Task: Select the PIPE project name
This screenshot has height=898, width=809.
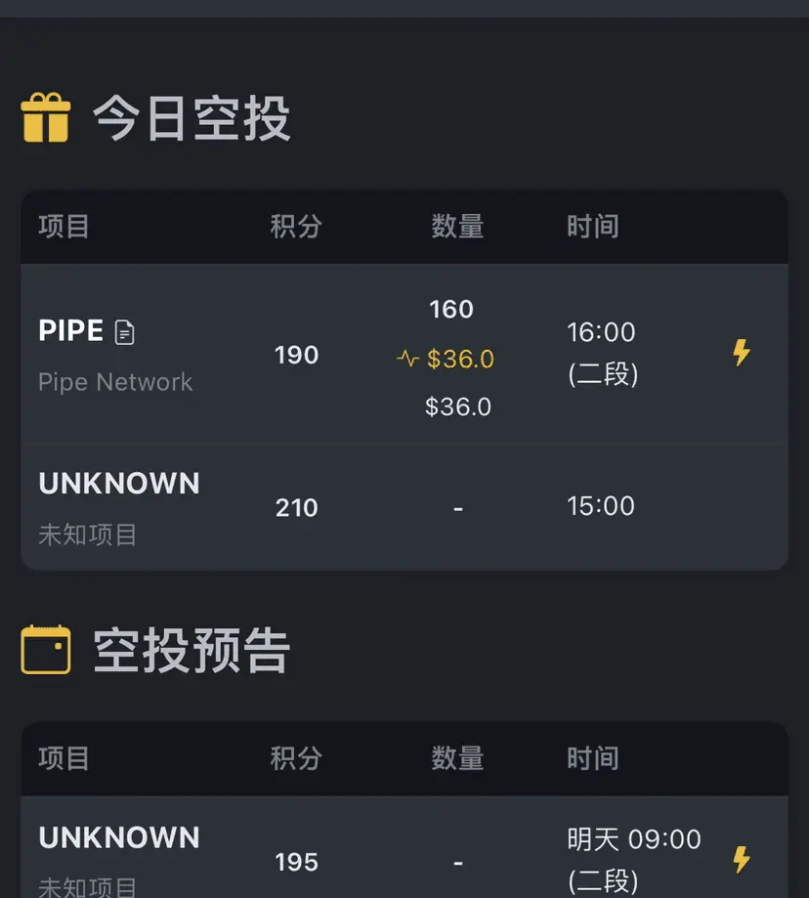Action: (x=71, y=330)
